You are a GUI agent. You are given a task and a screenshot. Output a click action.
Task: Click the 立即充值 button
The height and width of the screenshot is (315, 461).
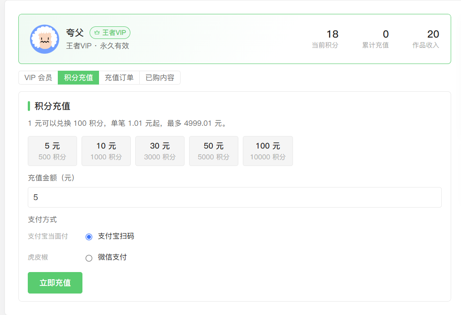point(55,283)
